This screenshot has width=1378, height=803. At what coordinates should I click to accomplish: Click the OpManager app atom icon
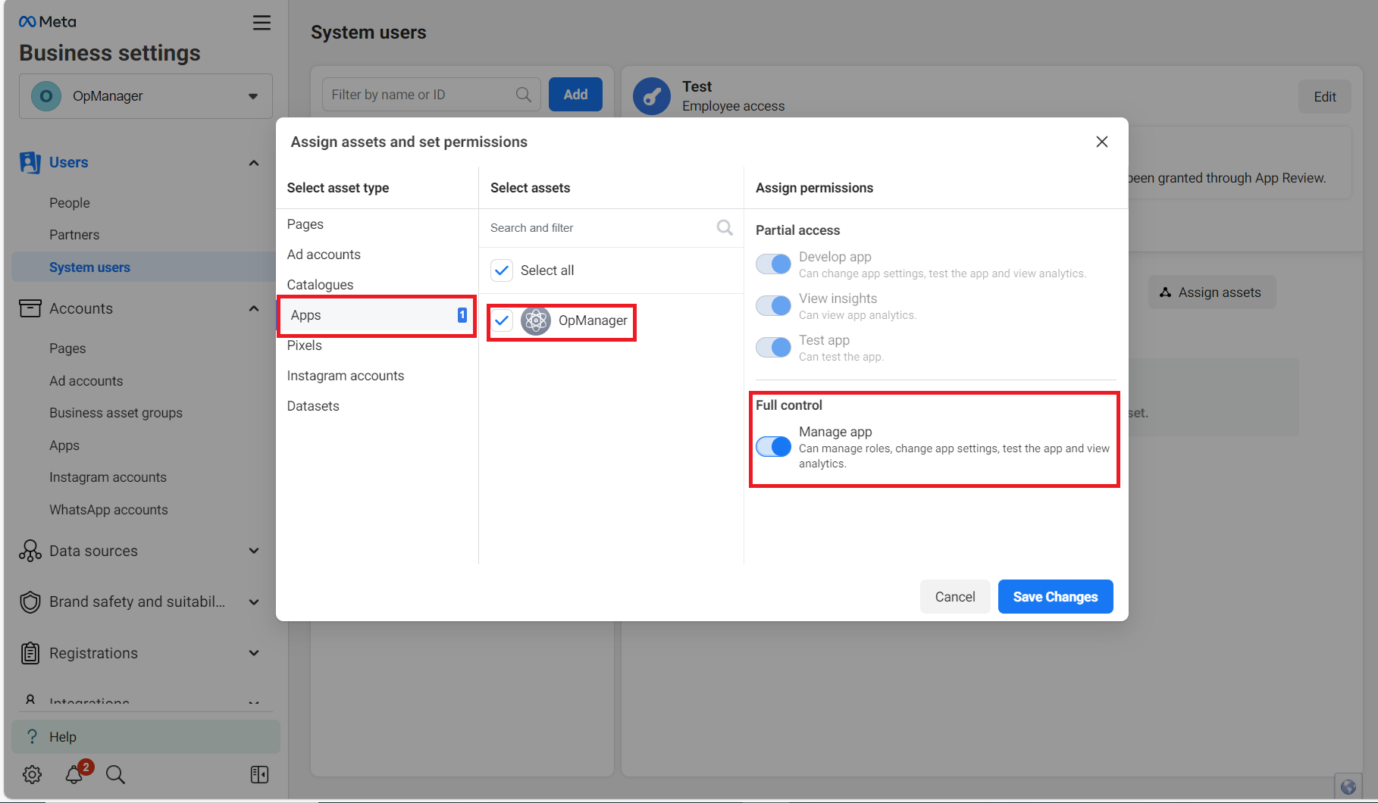[536, 321]
